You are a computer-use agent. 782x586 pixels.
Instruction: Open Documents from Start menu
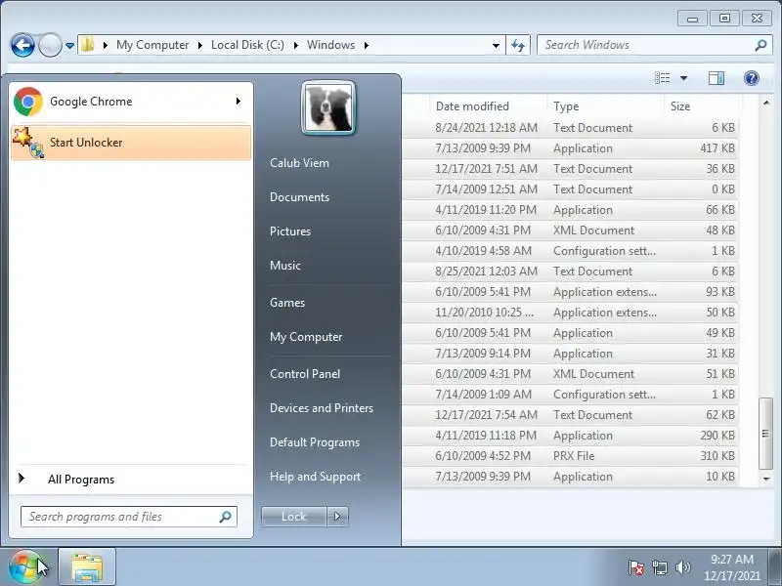299,197
